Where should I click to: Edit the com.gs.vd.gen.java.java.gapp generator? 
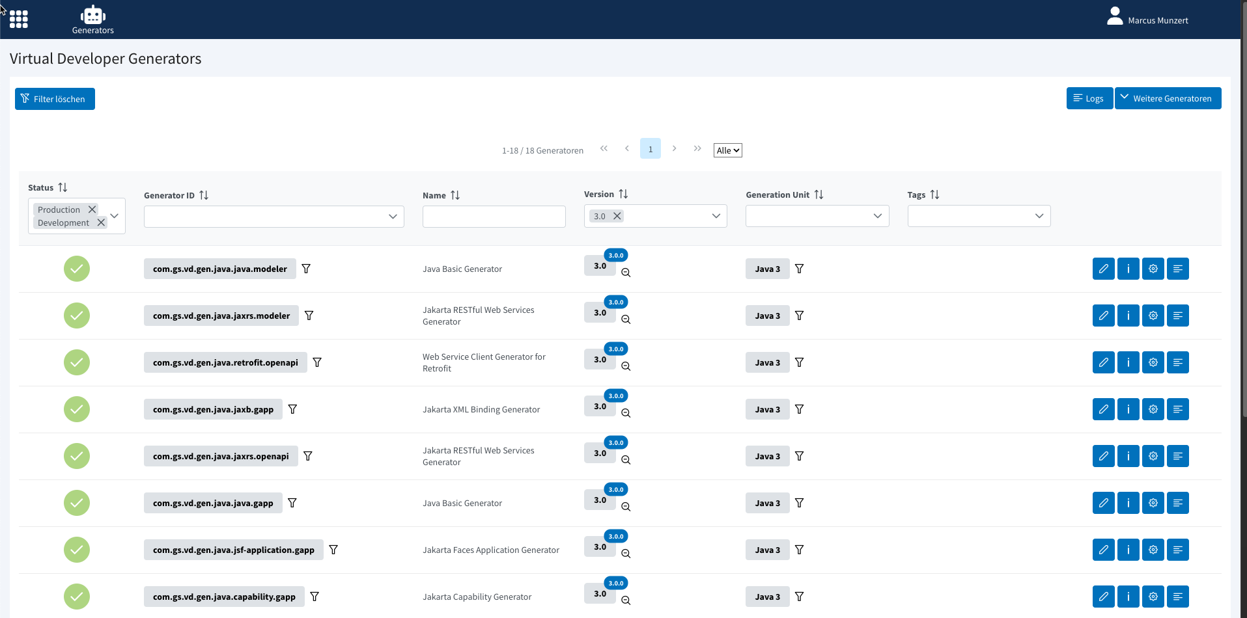coord(1103,503)
